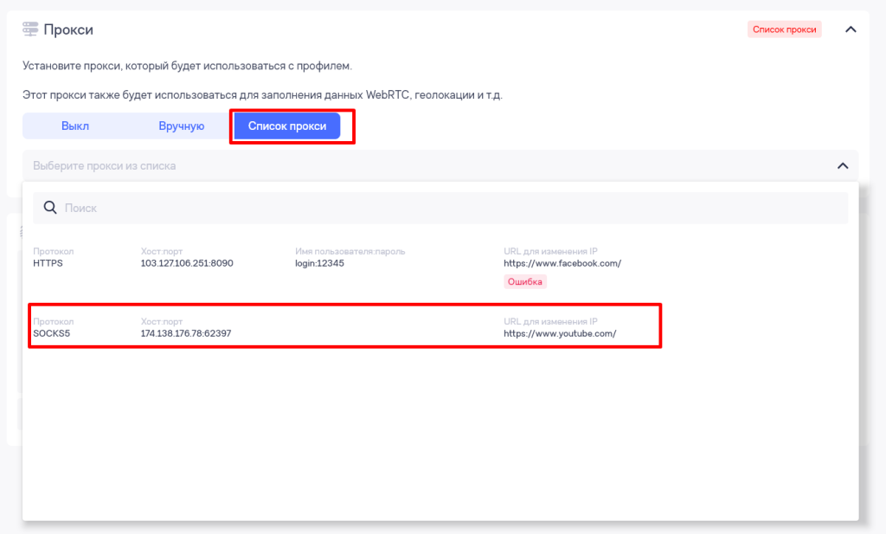886x534 pixels.
Task: Click the magnifier search icon
Action: (50, 208)
